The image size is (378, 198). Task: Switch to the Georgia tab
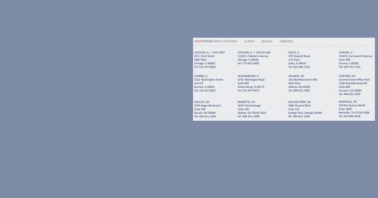(x=267, y=41)
